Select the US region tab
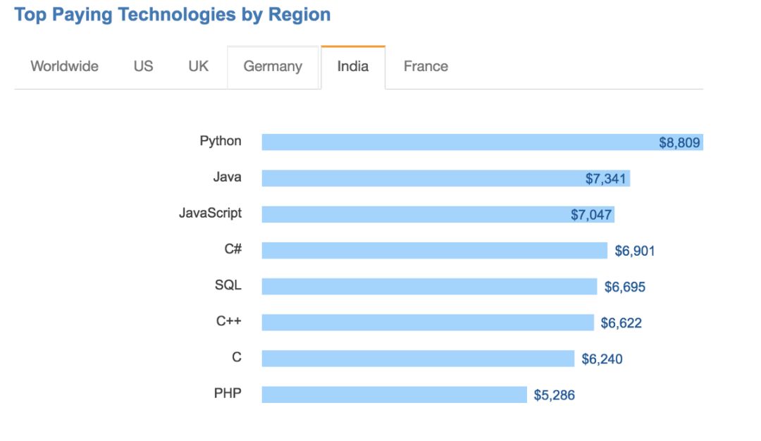Viewport: 761px width, 441px height. [143, 67]
